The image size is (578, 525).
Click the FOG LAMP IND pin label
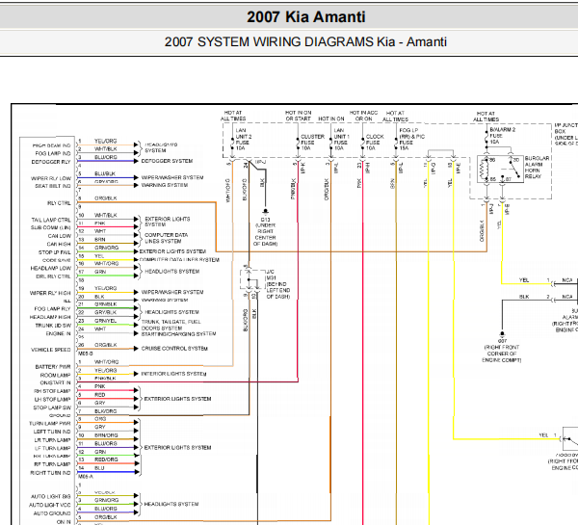[53, 153]
